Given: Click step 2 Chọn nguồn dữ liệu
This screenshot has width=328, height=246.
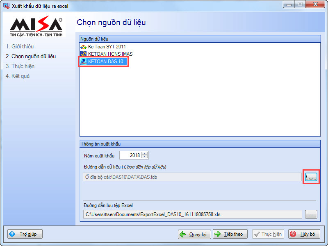Looking at the screenshot, I should tap(31, 56).
